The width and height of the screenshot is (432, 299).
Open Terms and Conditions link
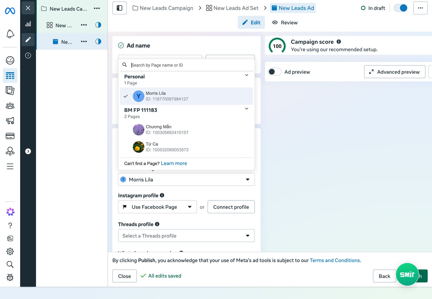[335, 260]
